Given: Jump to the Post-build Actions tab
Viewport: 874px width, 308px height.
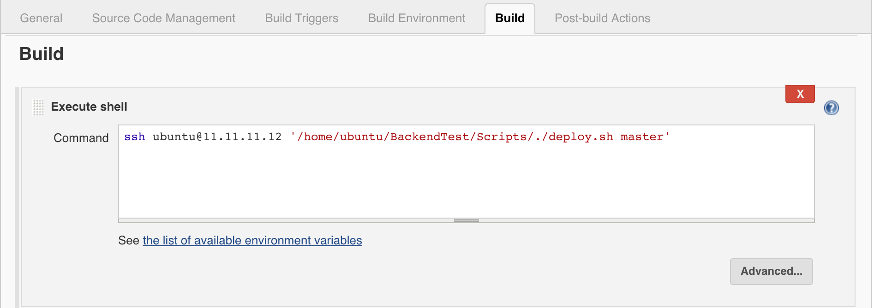Looking at the screenshot, I should point(602,18).
